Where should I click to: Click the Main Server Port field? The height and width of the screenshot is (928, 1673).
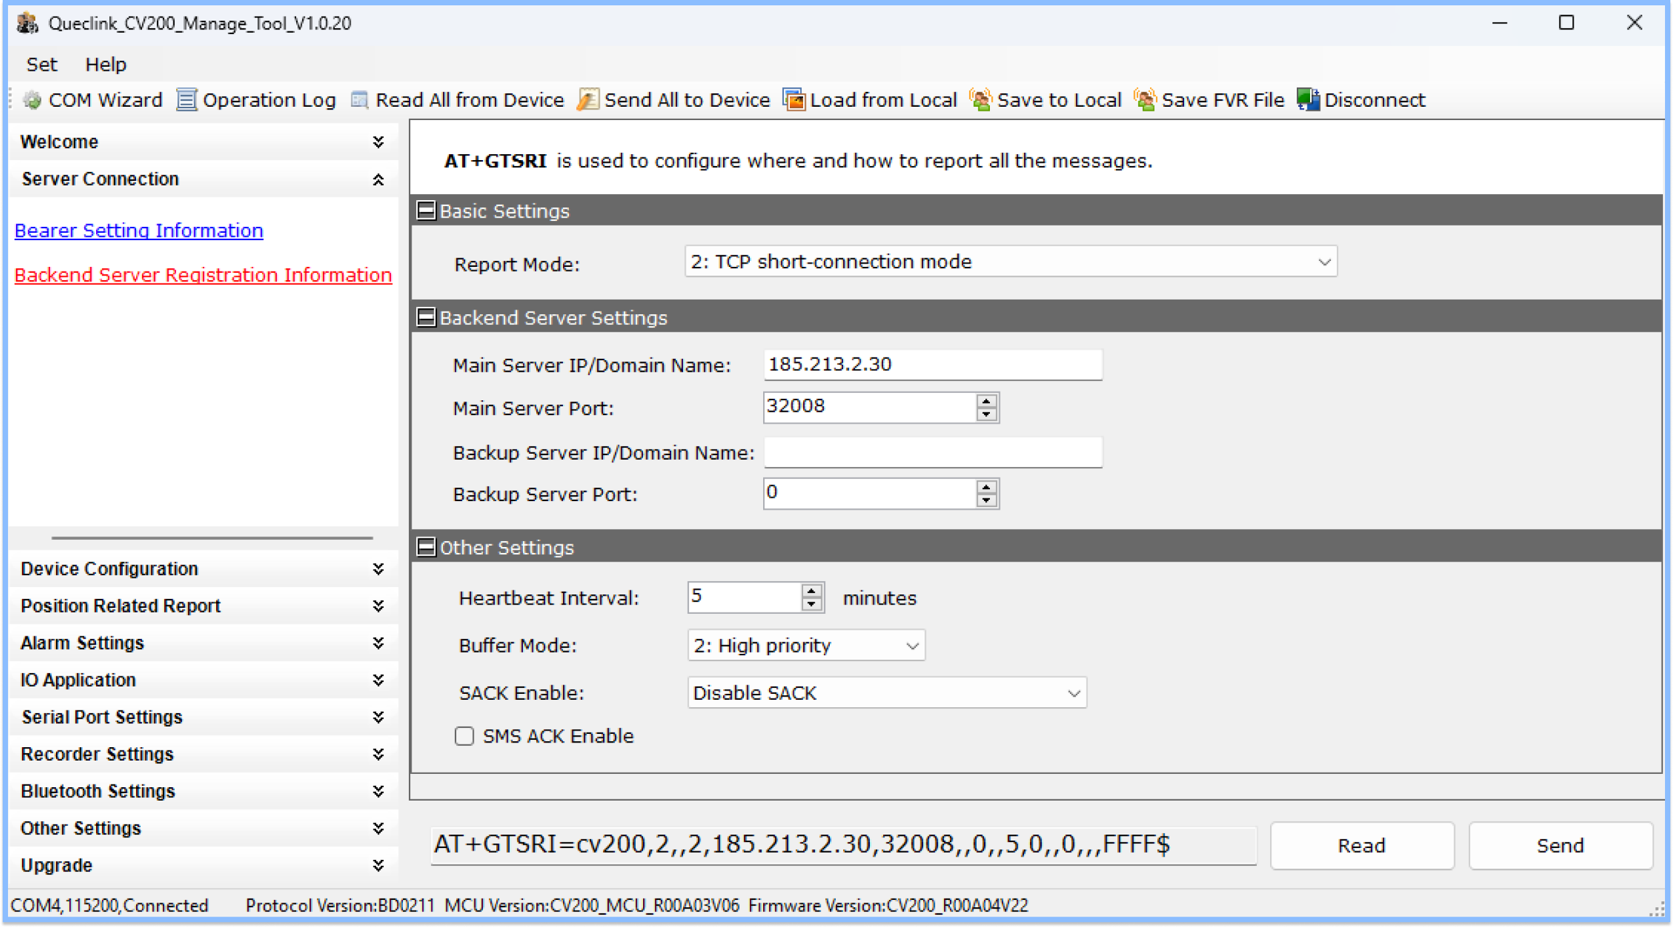(x=870, y=407)
